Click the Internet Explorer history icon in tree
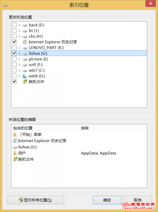This screenshot has width=158, height=212. pyautogui.click(x=25, y=42)
